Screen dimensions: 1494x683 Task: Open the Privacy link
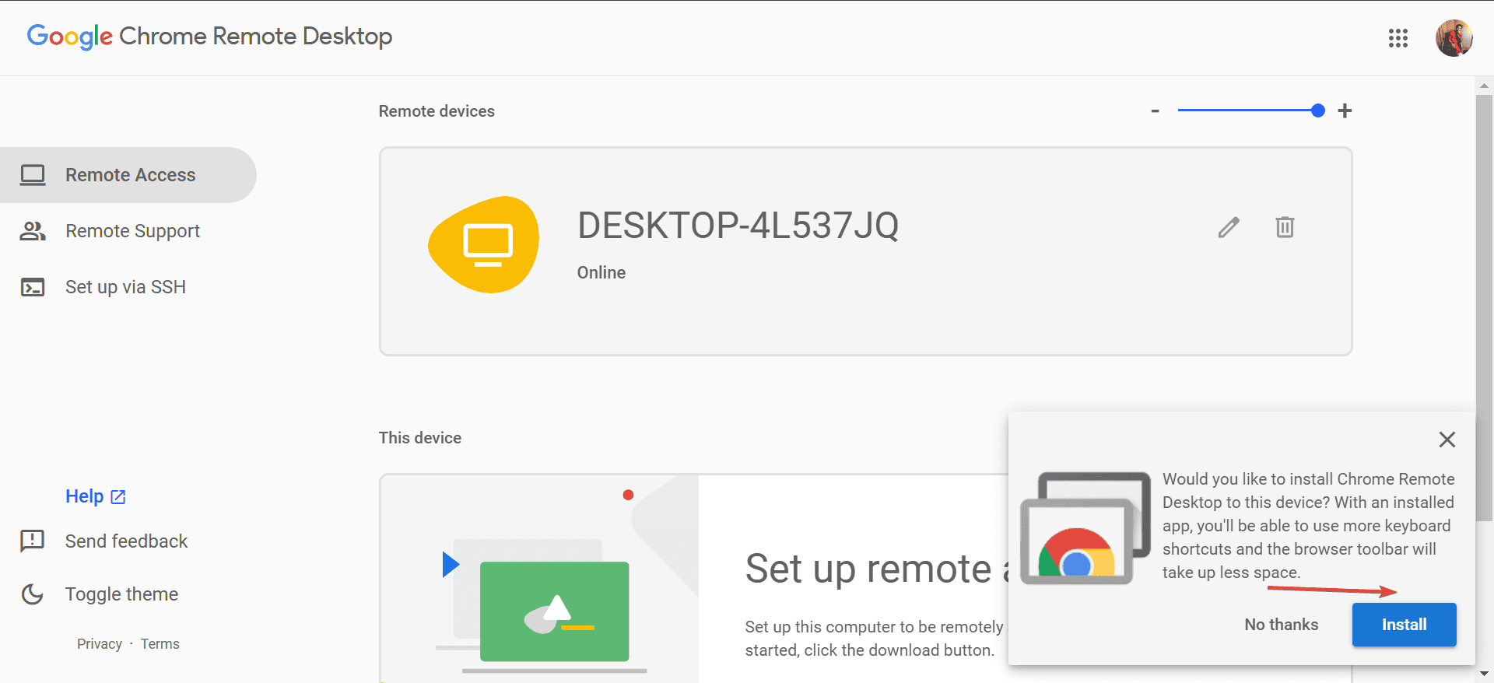tap(100, 644)
